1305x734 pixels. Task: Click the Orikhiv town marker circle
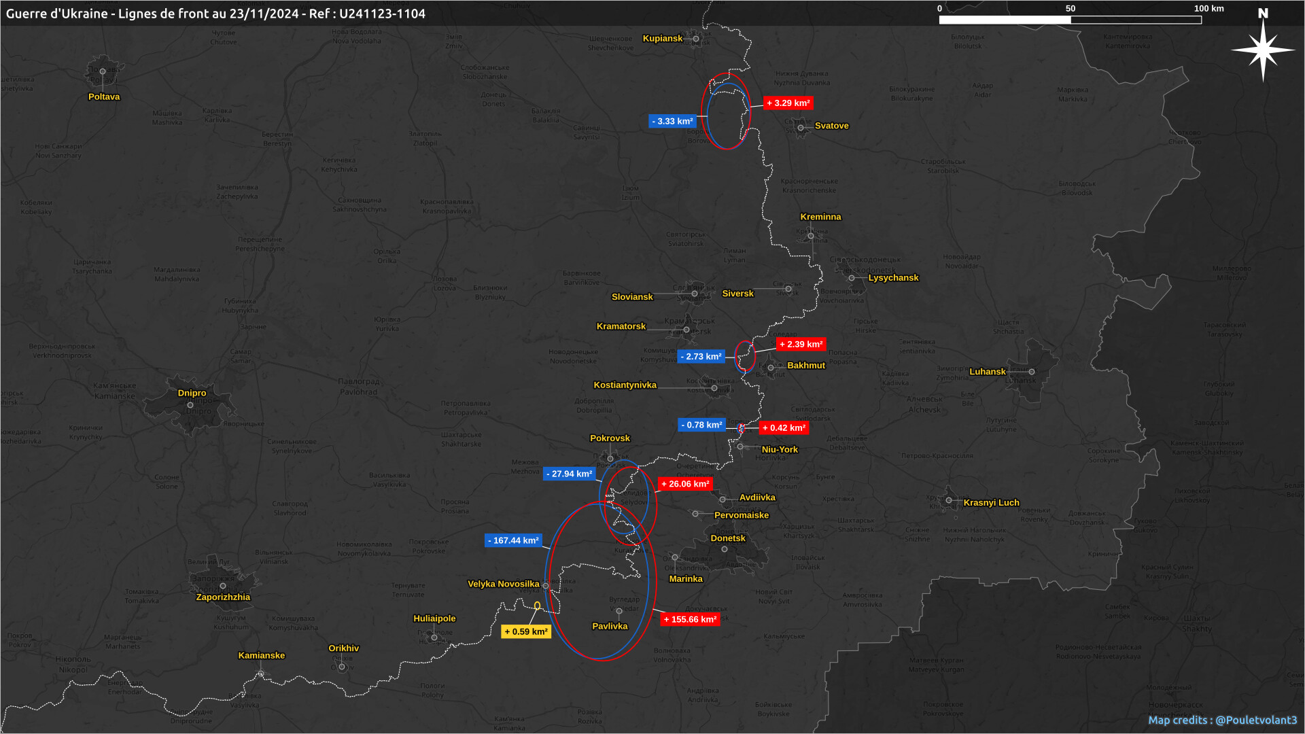[342, 667]
